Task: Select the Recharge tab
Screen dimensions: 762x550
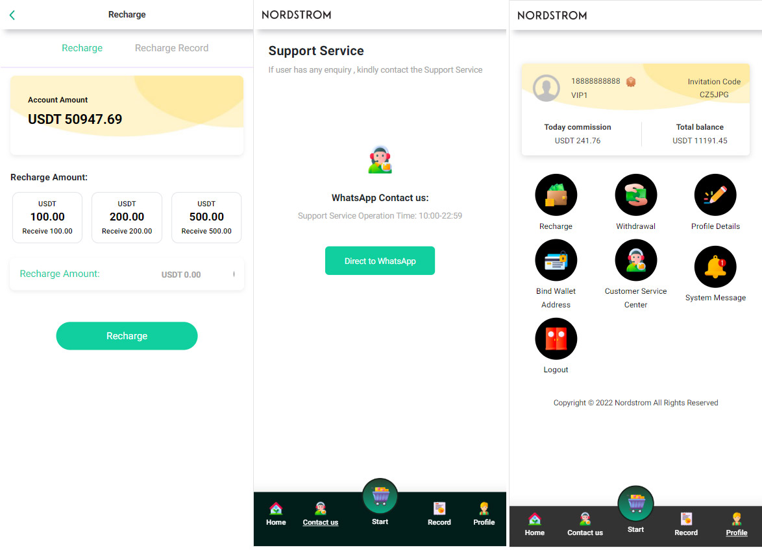Action: click(82, 48)
